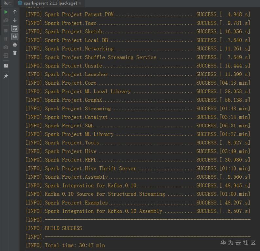
Task: Clear console with the trash icon
Action: (15, 53)
